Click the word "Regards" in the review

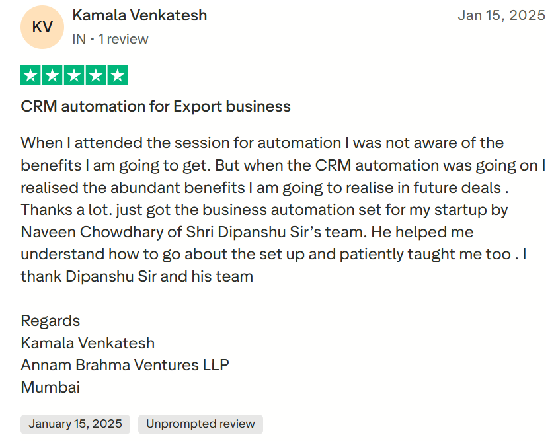[50, 321]
